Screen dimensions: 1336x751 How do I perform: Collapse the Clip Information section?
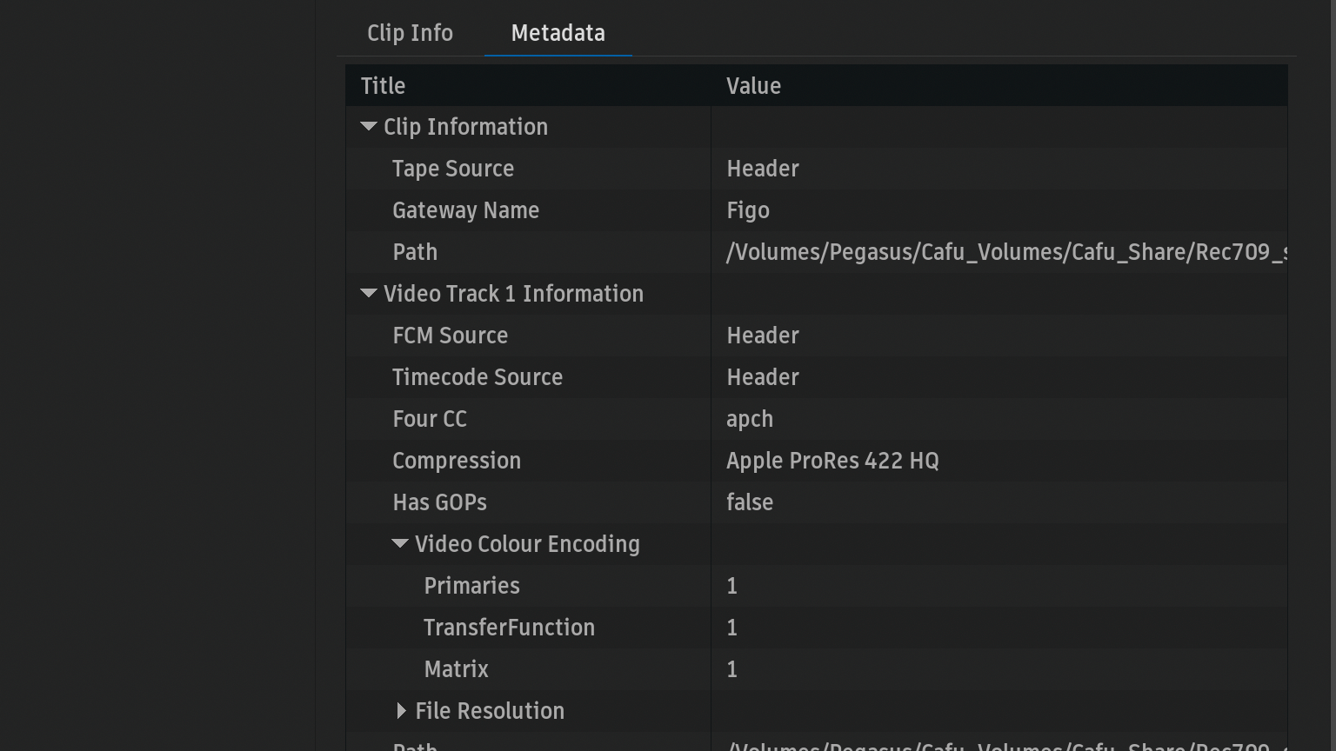point(369,127)
